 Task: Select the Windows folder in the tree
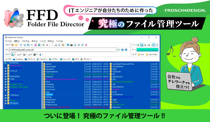pyautogui.click(x=14, y=103)
